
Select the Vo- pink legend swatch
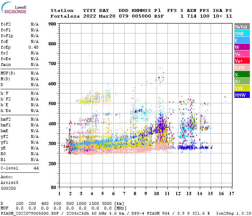(x=242, y=54)
